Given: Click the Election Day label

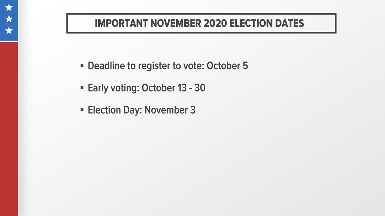Looking at the screenshot, I should coord(115,110).
